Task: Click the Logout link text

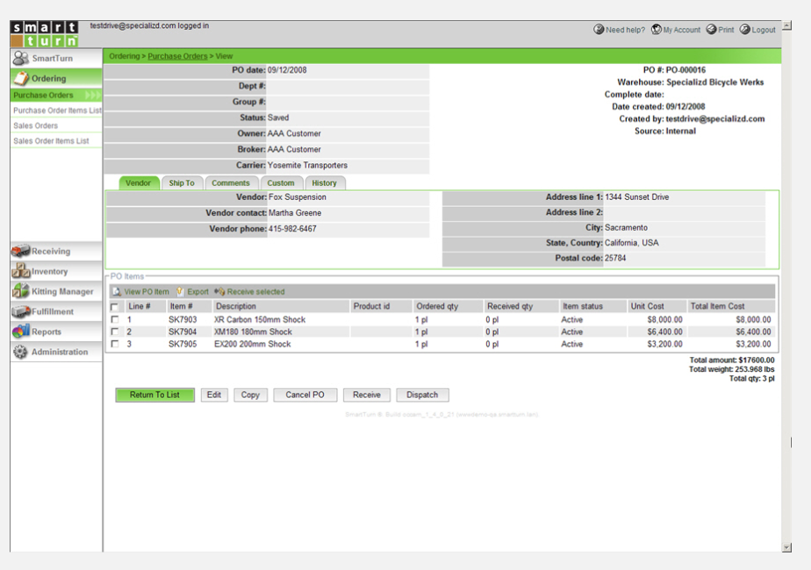Action: pos(764,30)
